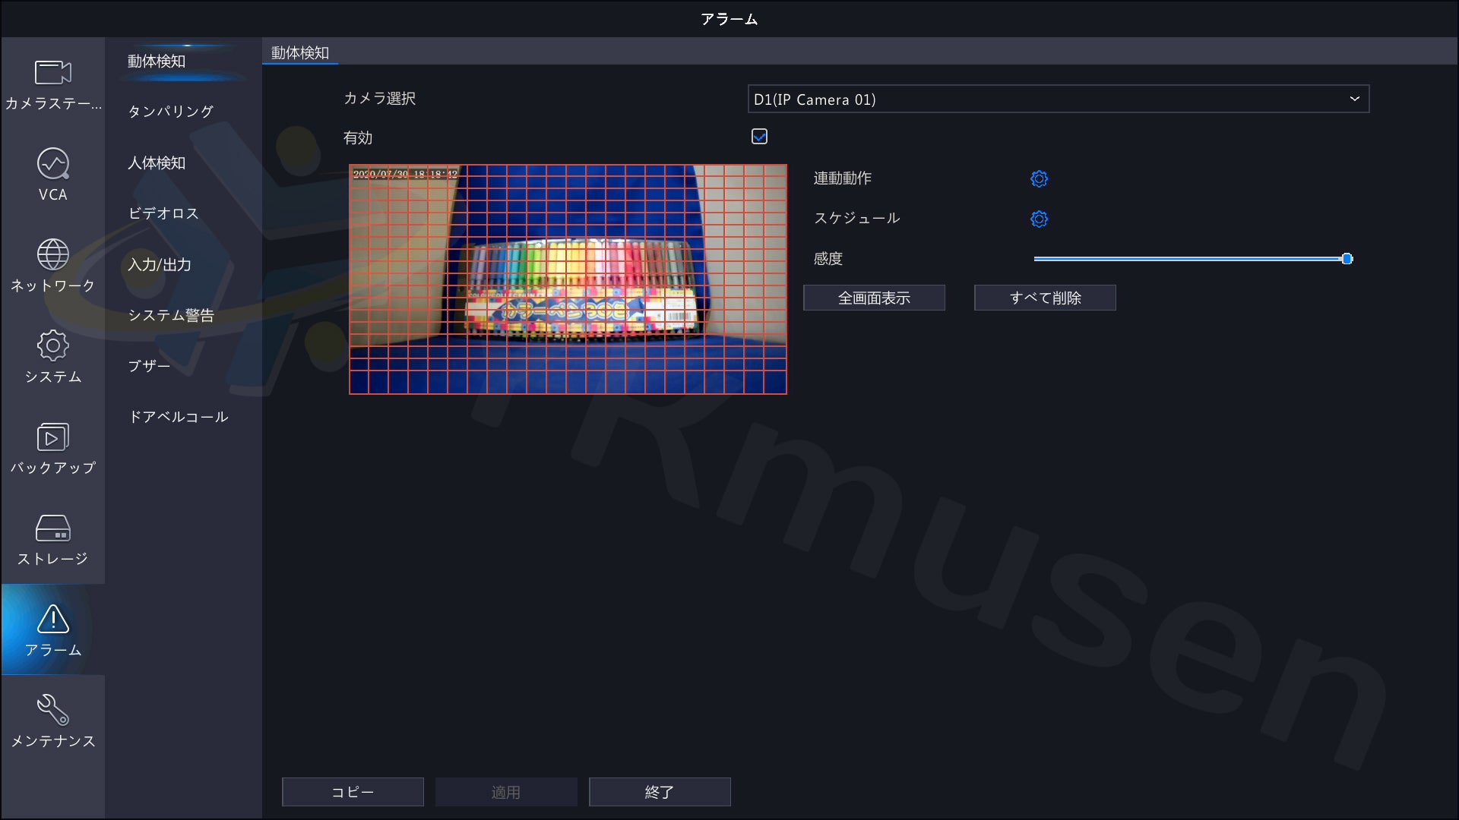Select Tampering in alarm submenu
Viewport: 1459px width, 820px height.
(170, 112)
